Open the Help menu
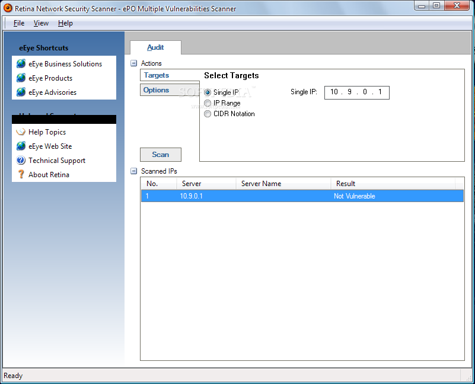The image size is (475, 384). (65, 23)
